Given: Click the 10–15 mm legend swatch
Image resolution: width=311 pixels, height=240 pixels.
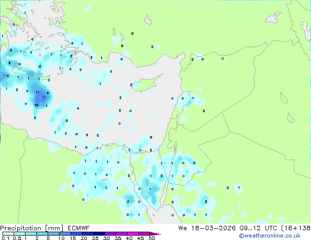Looking at the screenshot, I should (x=65, y=234).
